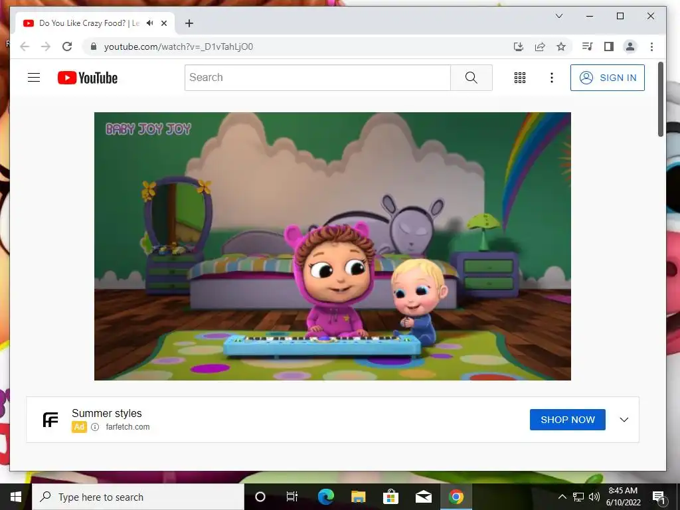This screenshot has height=510, width=680.
Task: Click the install app icon in the address bar
Action: pos(519,46)
